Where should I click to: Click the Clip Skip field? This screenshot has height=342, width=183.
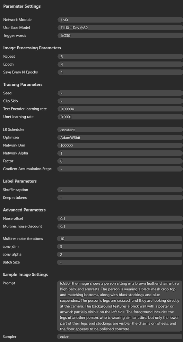(120, 101)
